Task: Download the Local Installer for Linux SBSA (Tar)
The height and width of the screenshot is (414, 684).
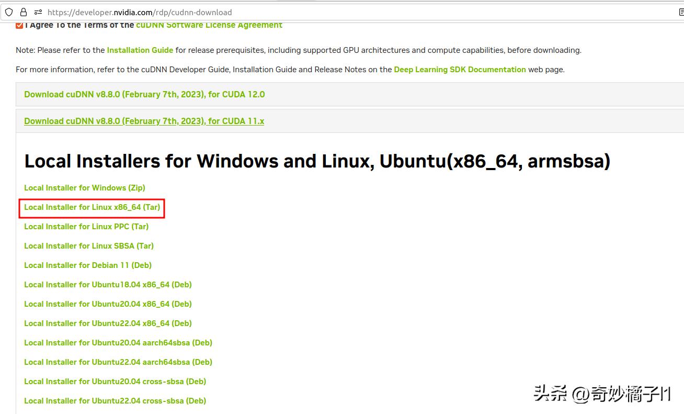Action: 89,245
